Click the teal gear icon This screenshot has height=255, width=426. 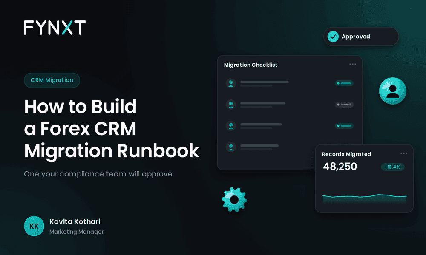click(234, 200)
